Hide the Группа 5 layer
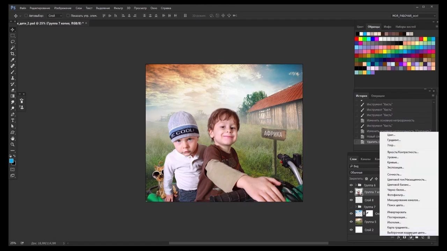The image size is (447, 251). [351, 222]
